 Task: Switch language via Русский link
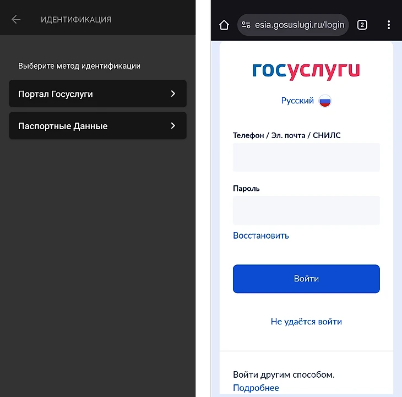tap(297, 101)
